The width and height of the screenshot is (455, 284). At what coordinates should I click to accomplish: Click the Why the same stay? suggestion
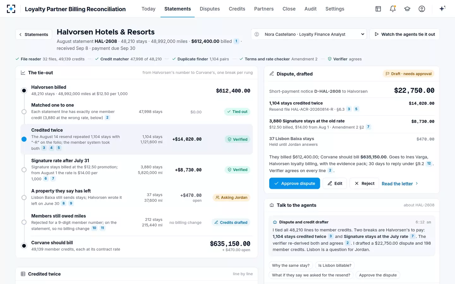(x=291, y=265)
